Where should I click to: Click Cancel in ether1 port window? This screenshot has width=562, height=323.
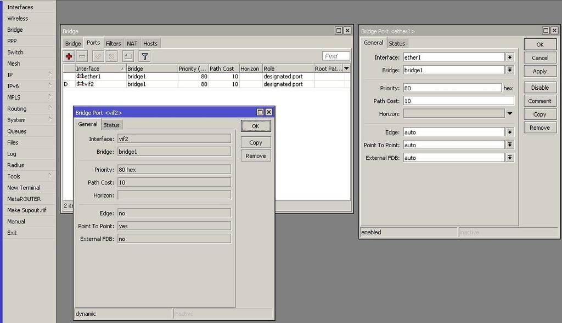pyautogui.click(x=540, y=57)
